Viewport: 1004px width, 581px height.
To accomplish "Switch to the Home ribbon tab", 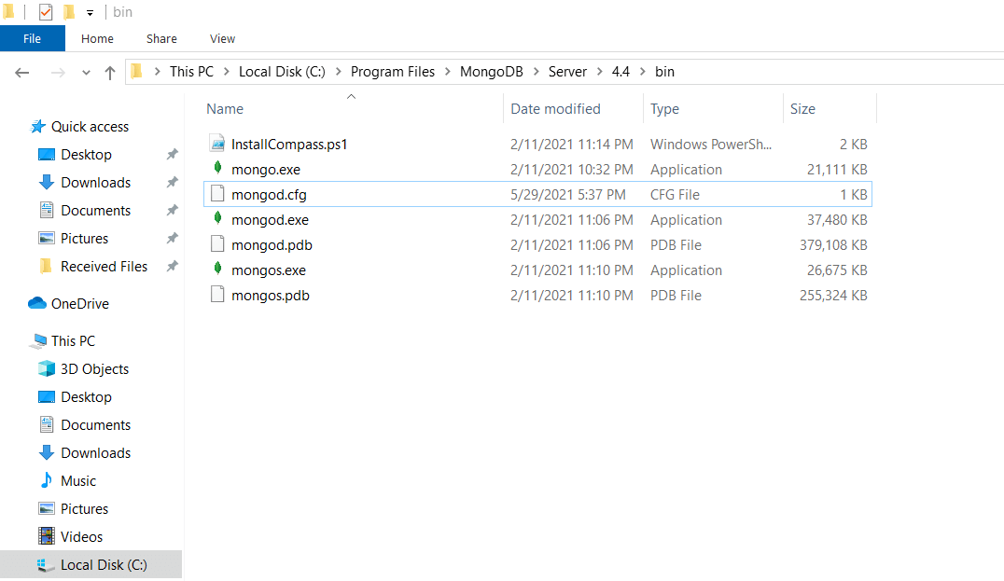I will (97, 38).
